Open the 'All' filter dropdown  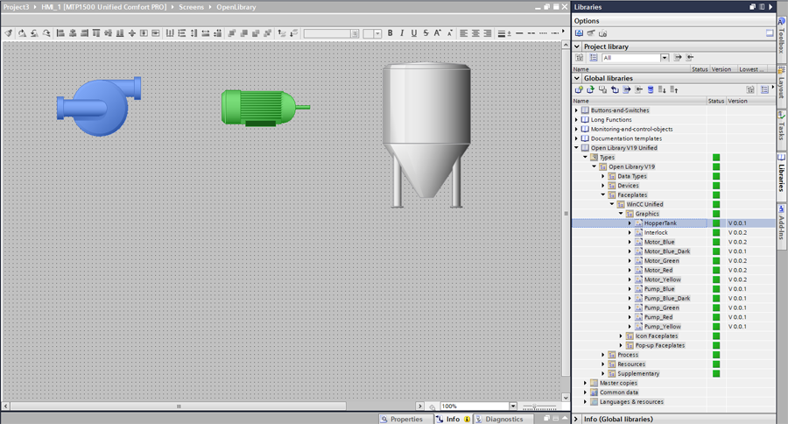665,58
